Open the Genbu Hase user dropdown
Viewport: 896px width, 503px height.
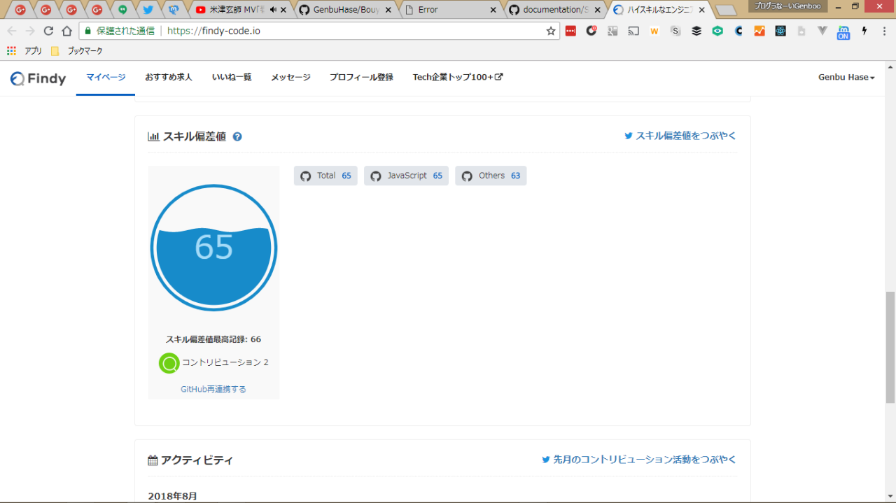pyautogui.click(x=846, y=78)
